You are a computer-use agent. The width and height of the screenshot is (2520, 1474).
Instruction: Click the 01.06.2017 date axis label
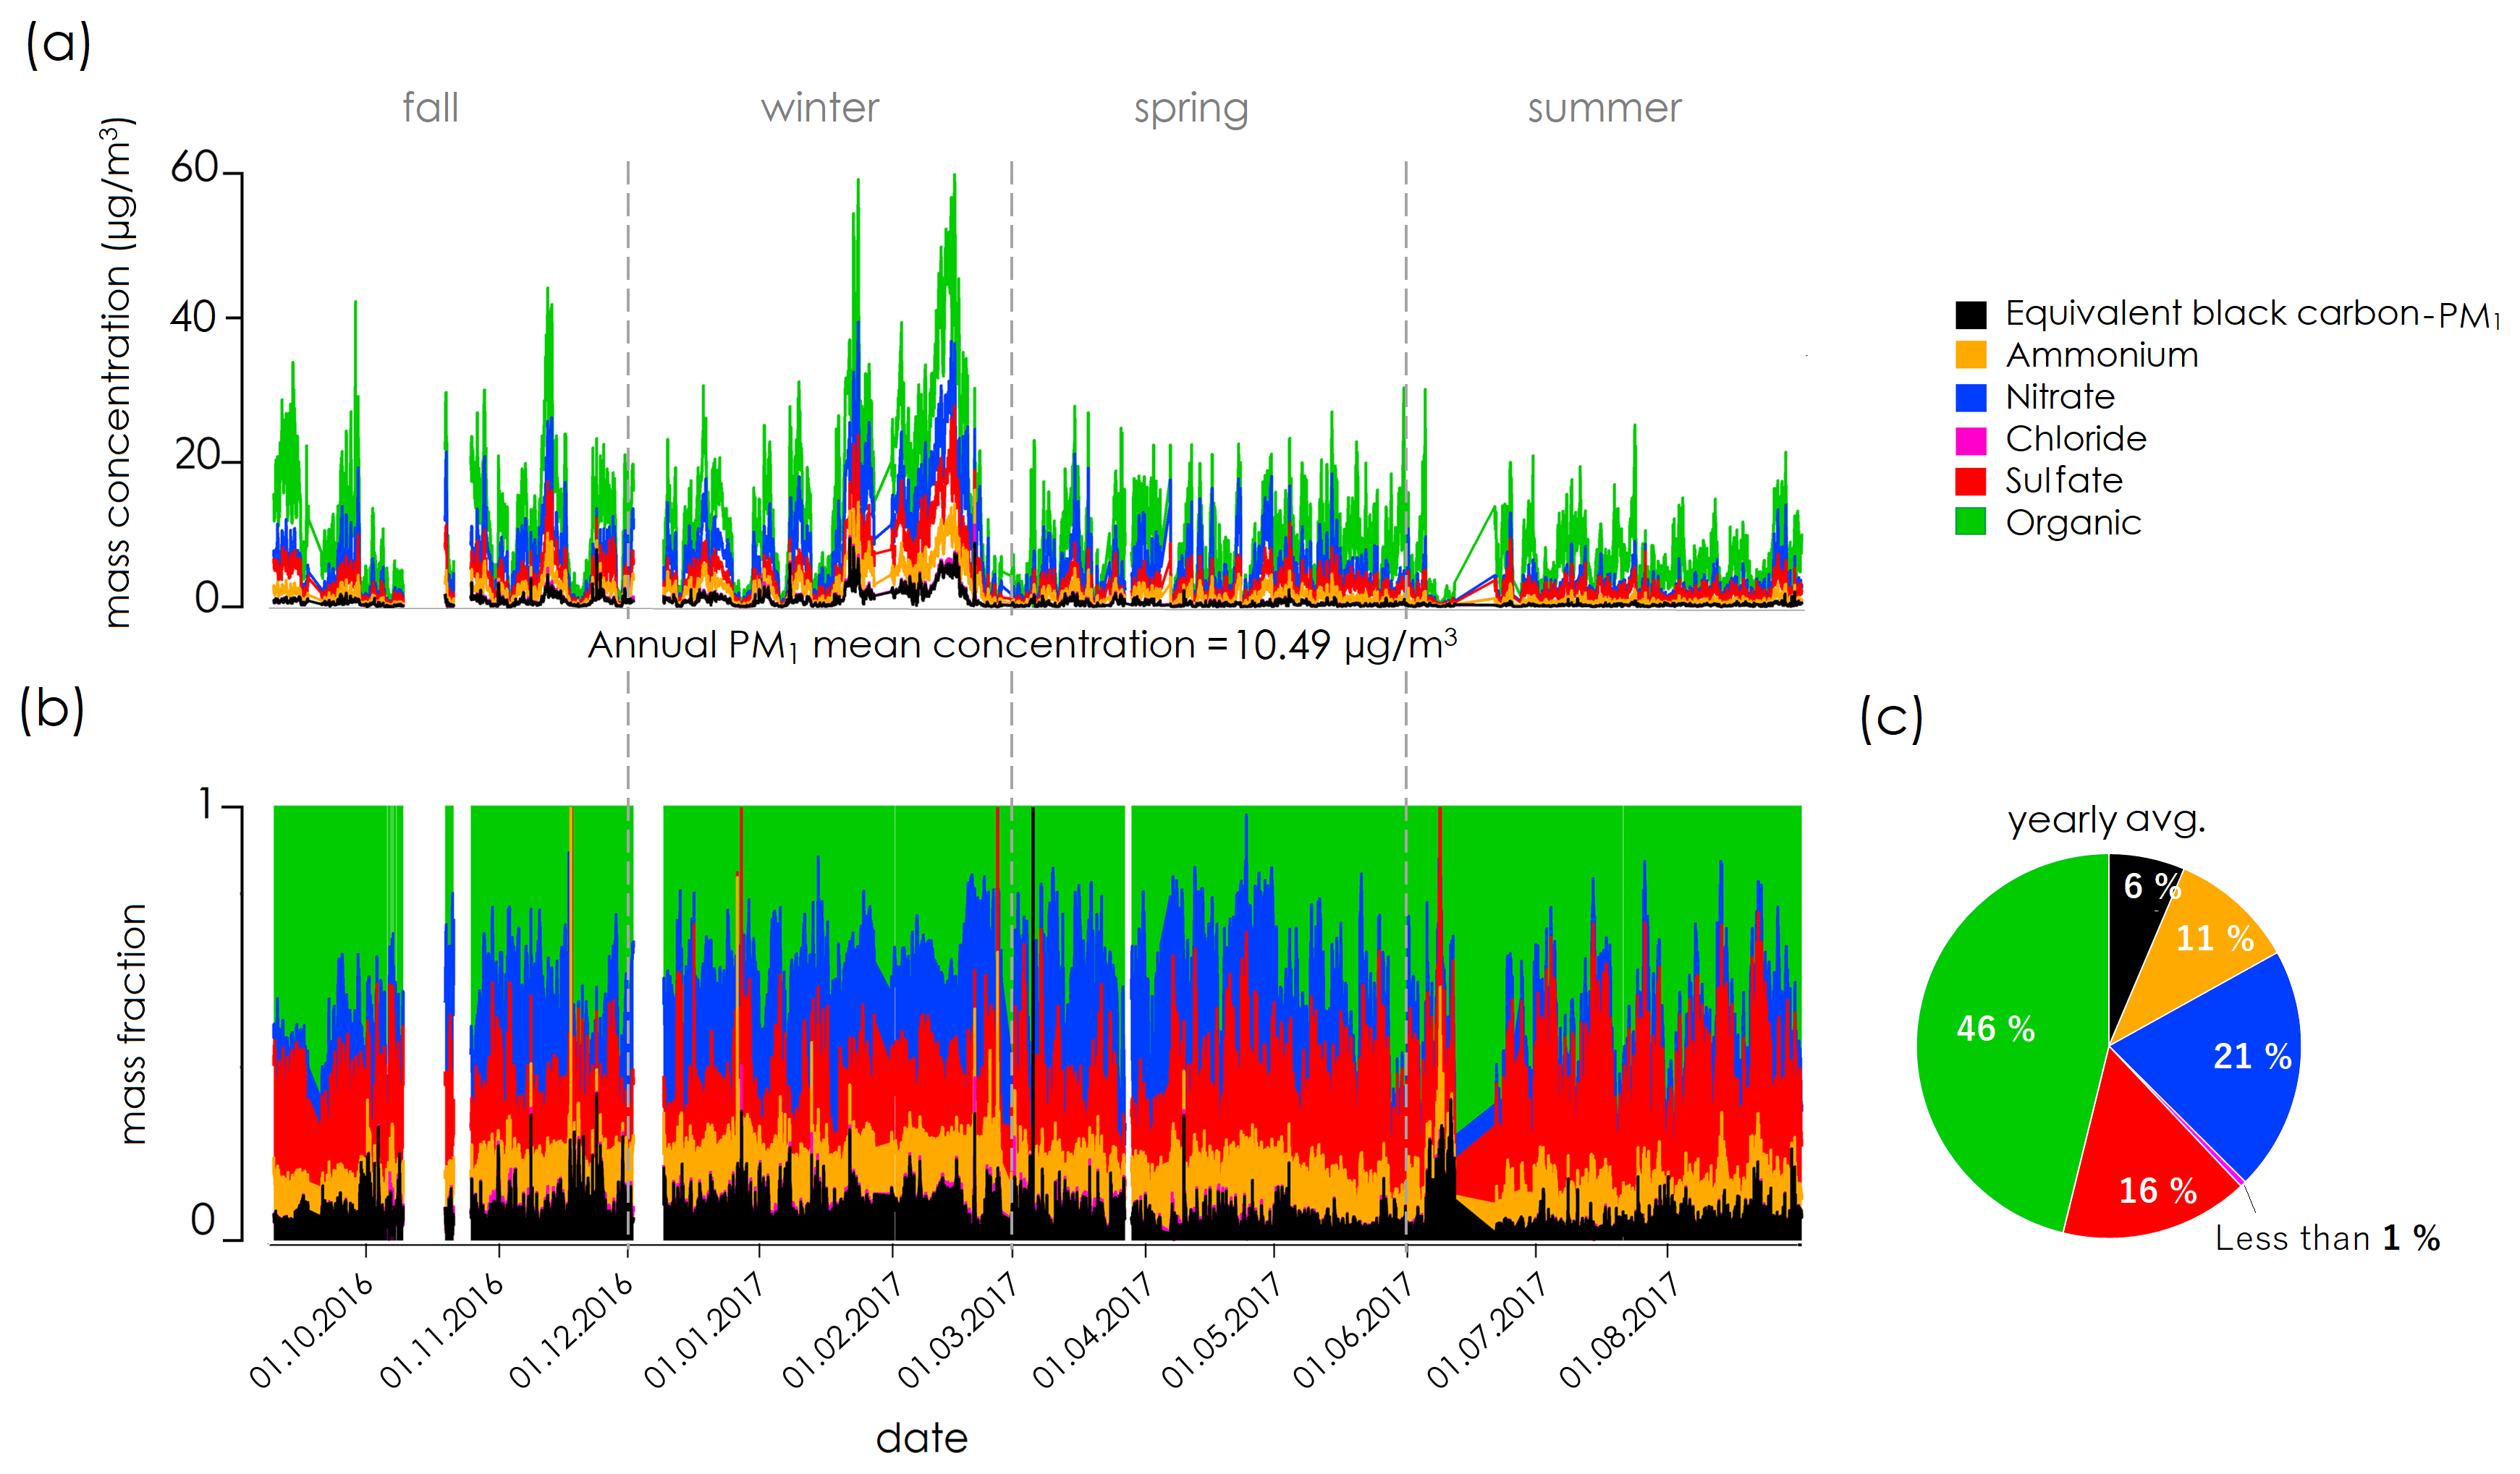point(1353,1330)
